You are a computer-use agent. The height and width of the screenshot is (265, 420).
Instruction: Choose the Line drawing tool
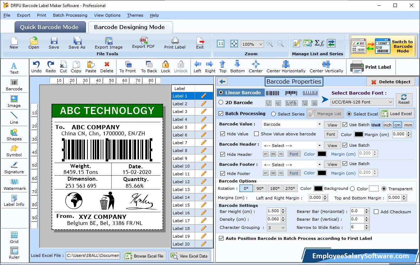coord(14,118)
